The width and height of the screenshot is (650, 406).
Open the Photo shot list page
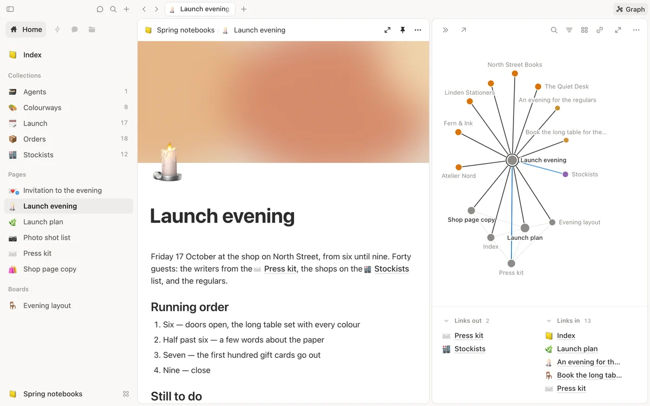[69, 238]
